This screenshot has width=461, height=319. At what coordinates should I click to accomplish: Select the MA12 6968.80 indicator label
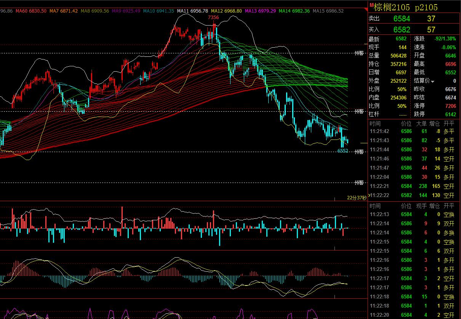point(226,11)
